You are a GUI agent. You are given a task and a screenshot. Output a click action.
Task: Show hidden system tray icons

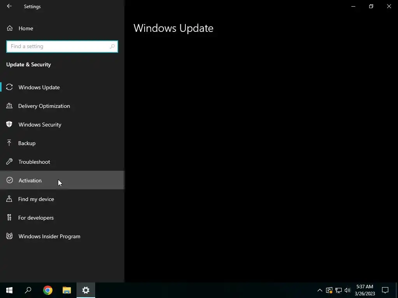320,290
